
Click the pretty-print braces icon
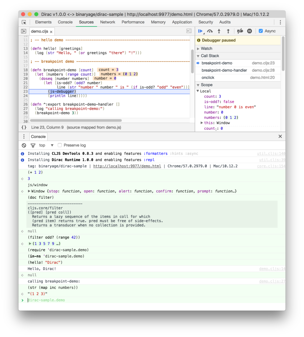[x=24, y=127]
